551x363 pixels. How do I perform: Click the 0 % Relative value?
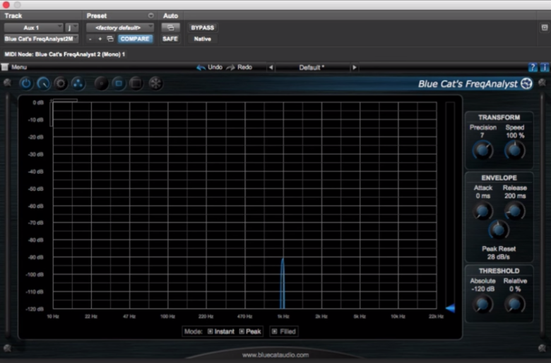coord(515,289)
